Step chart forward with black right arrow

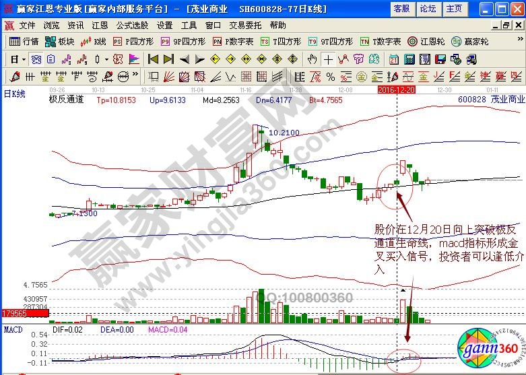199,59
